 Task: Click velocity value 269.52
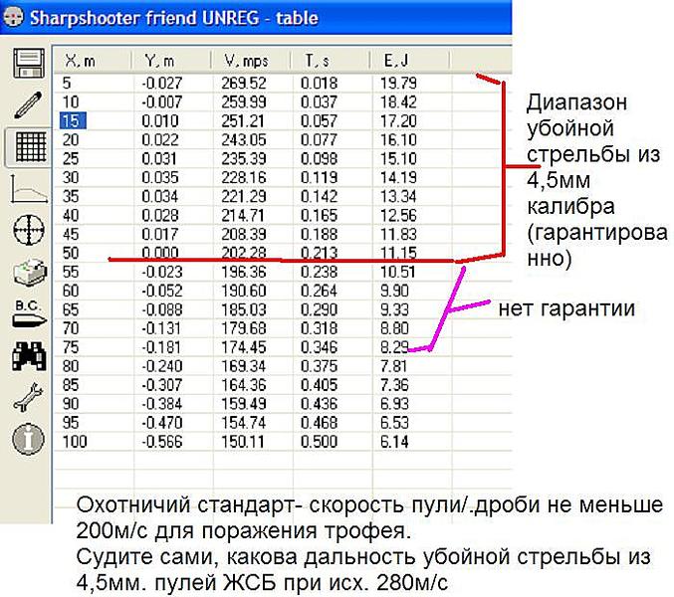coord(244,83)
